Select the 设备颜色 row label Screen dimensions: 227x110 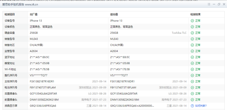10,27
